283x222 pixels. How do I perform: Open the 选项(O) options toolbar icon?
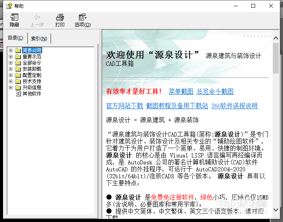tap(82, 17)
